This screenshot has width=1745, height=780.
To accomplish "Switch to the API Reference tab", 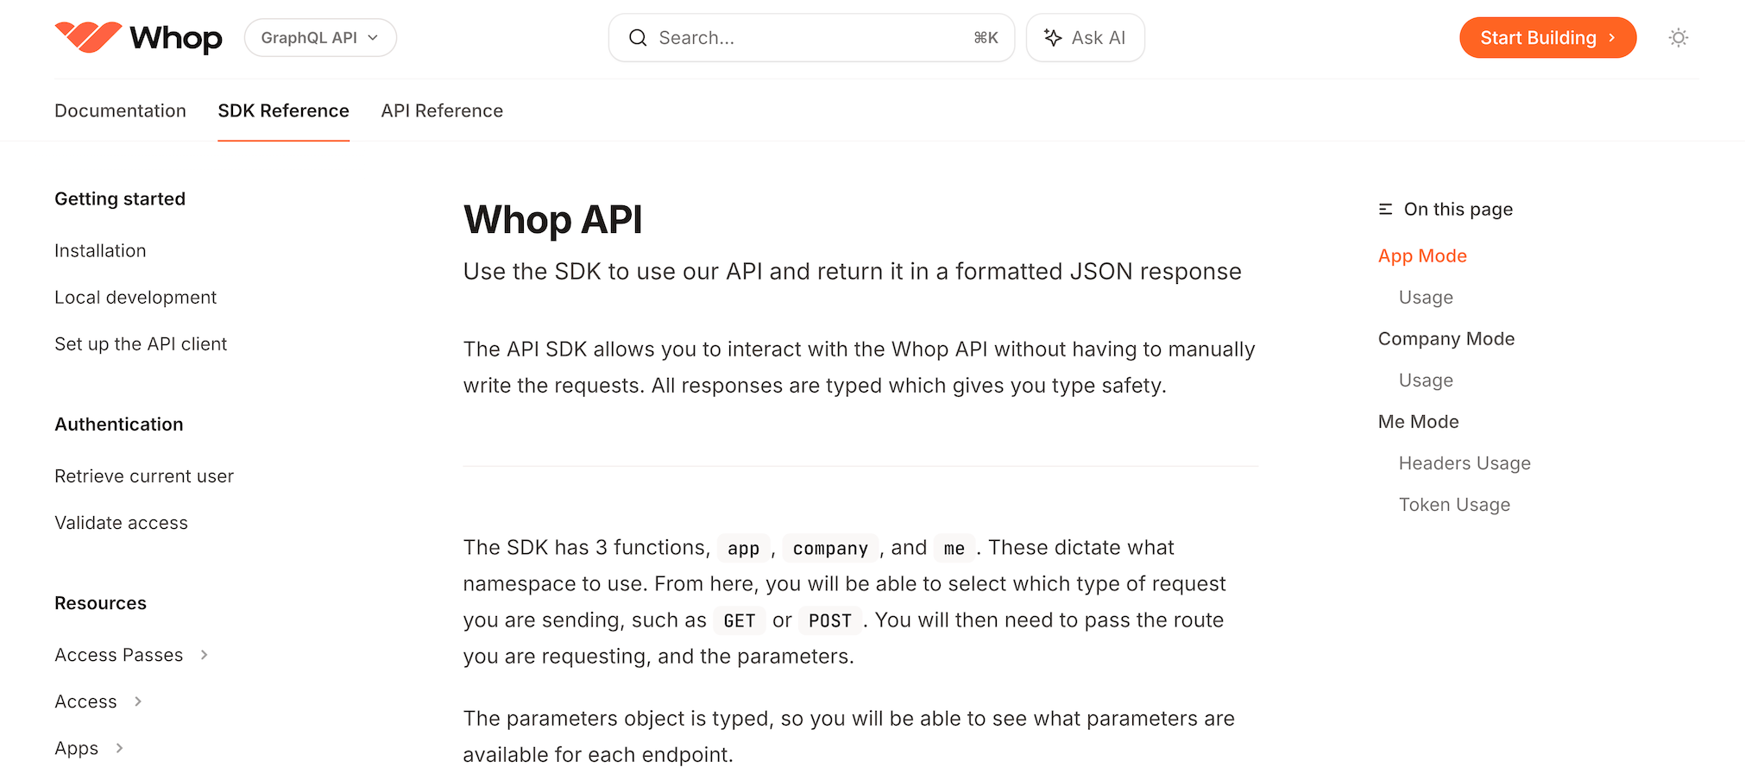I will (x=442, y=110).
